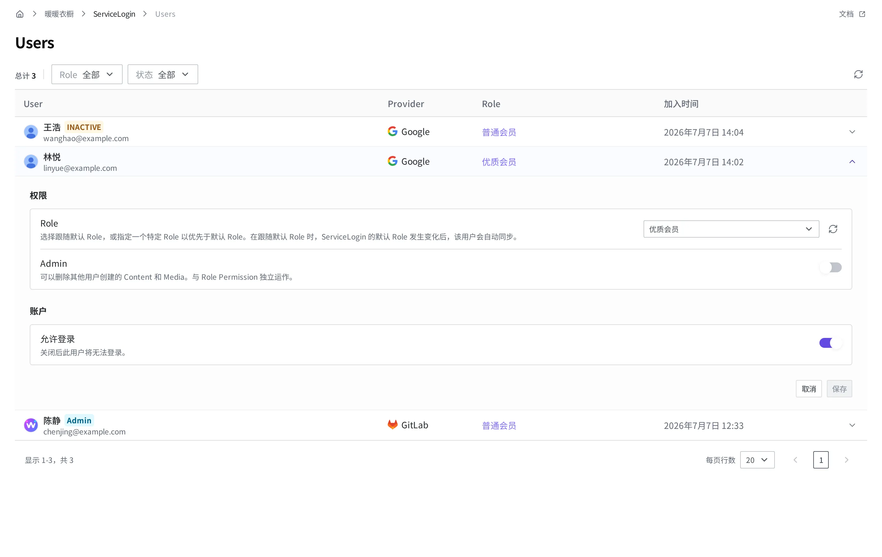The width and height of the screenshot is (882, 557).
Task: Collapse the 林悦 user row
Action: [852, 162]
